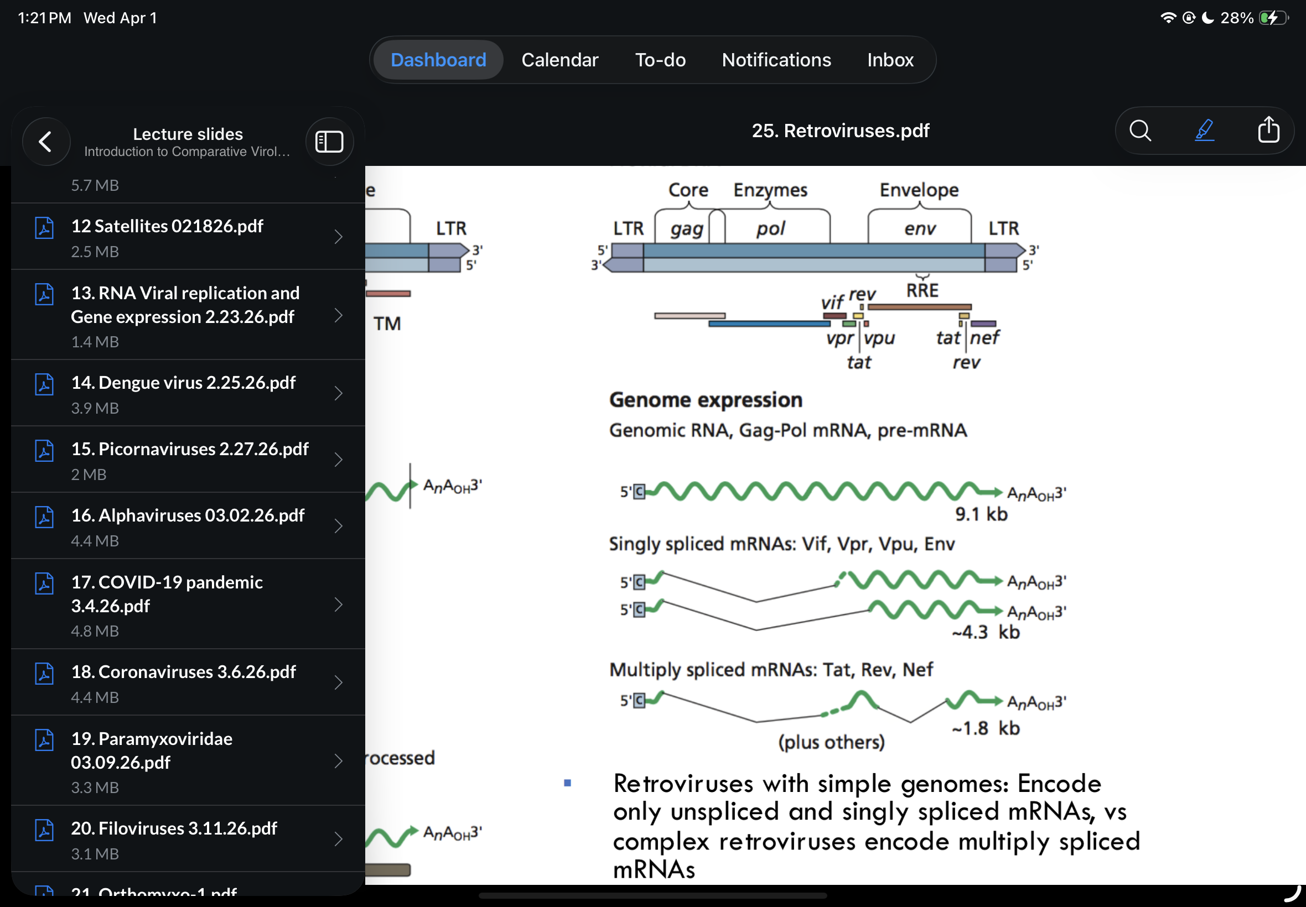Screen dimensions: 1306x907
Task: Tap PDF icon for 17. COVID-19 pandemic
Action: [44, 583]
